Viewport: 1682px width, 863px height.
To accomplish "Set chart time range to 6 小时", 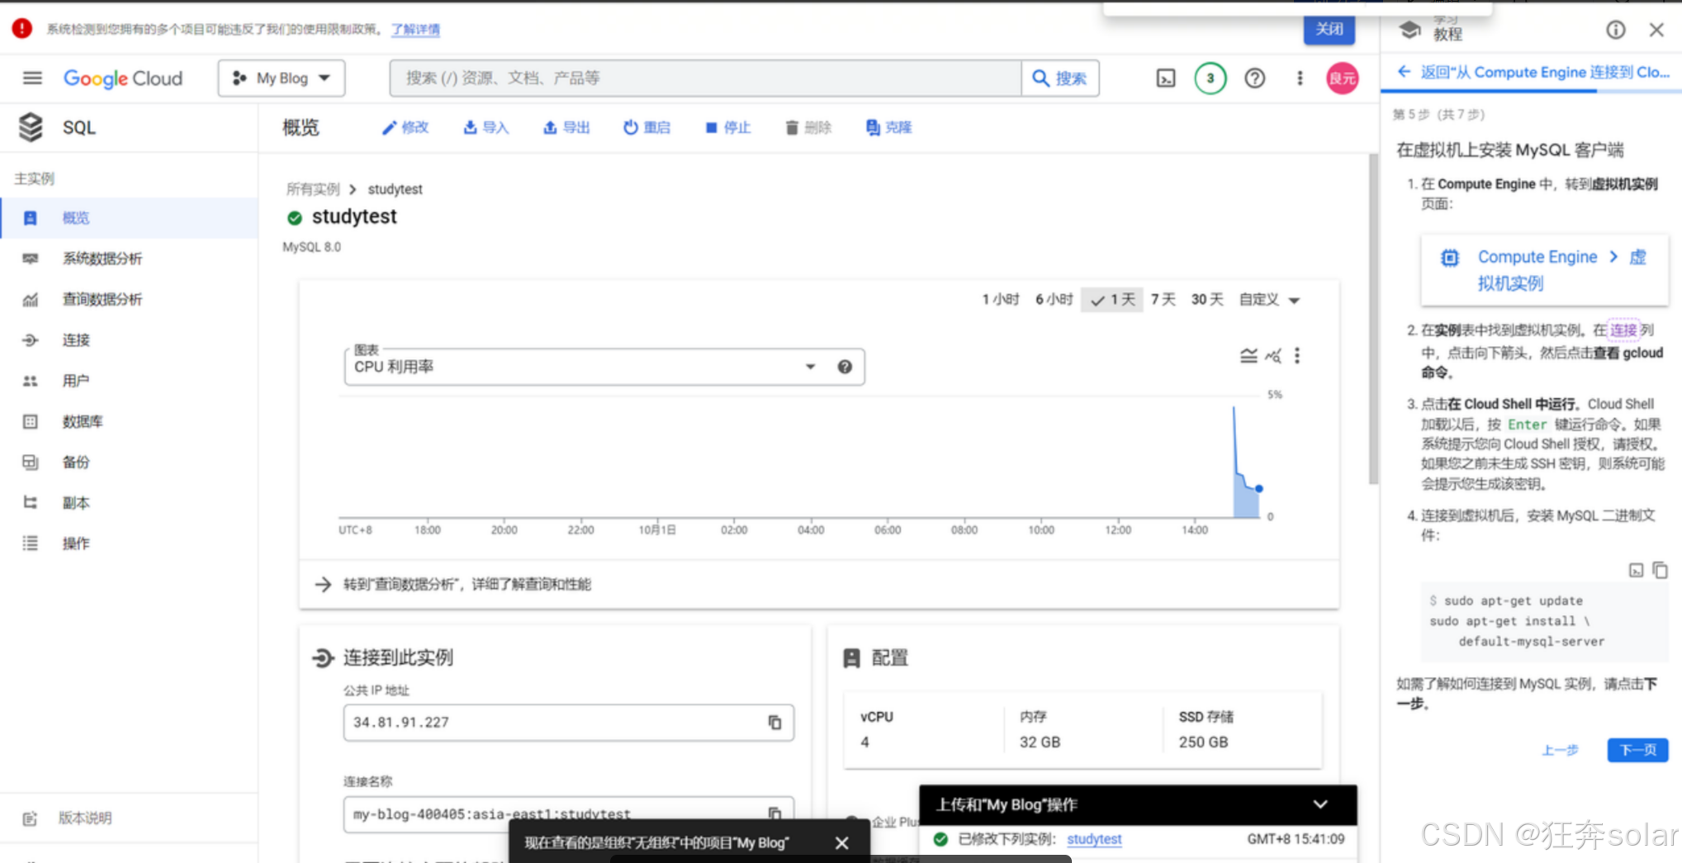I will click(1054, 299).
